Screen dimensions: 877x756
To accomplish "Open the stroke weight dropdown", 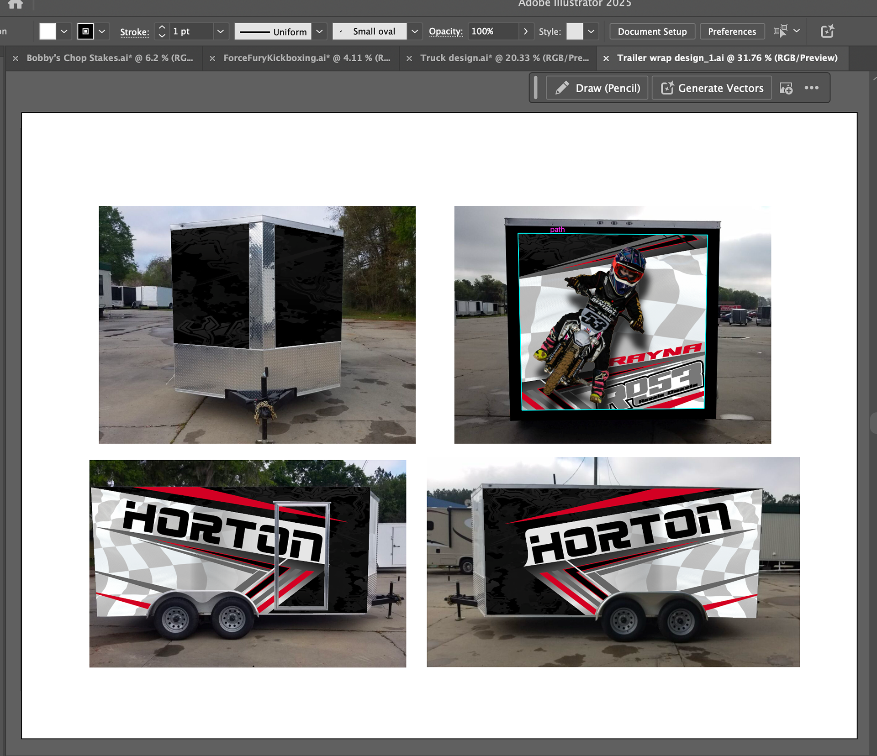I will pos(220,31).
